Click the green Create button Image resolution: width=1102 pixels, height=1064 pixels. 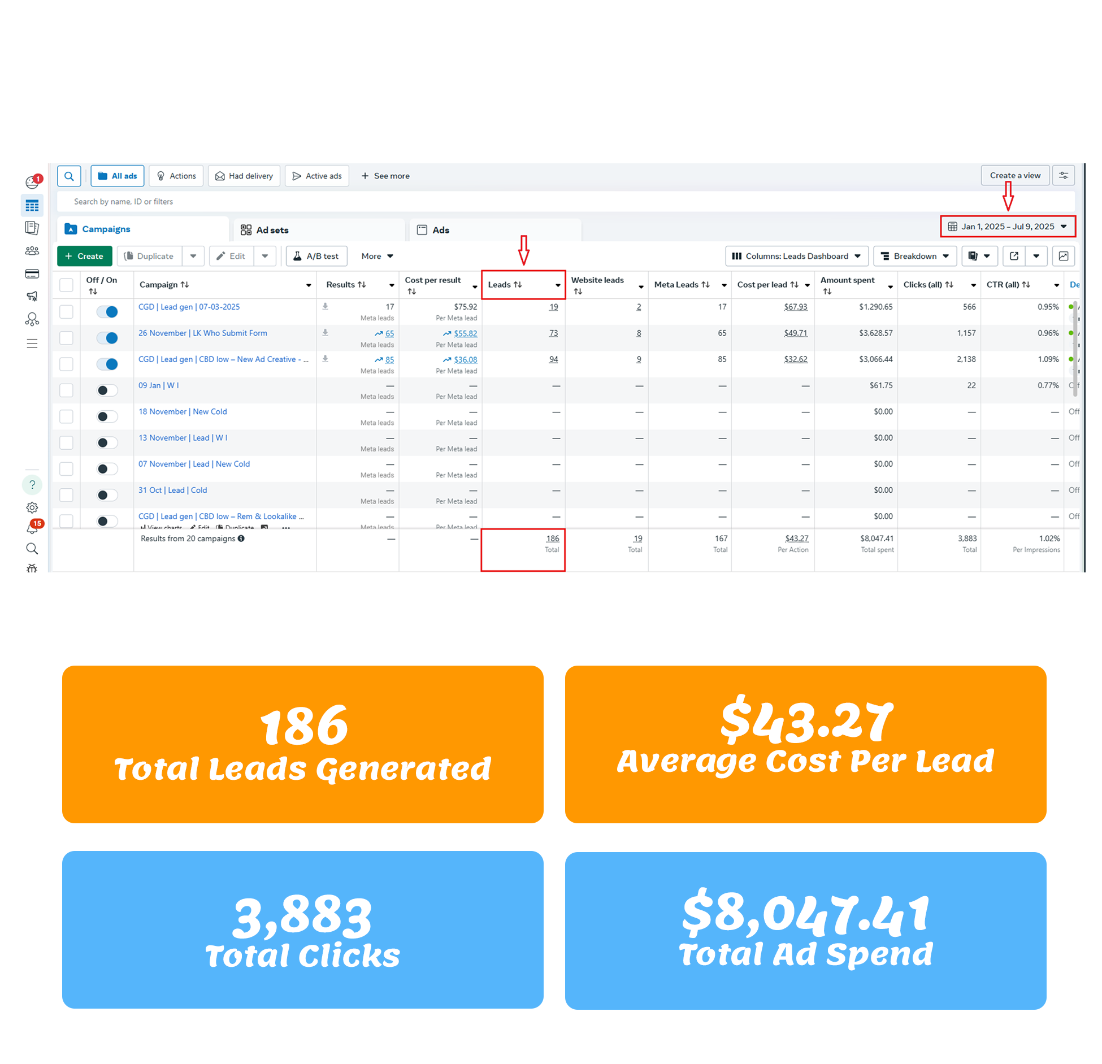[84, 256]
